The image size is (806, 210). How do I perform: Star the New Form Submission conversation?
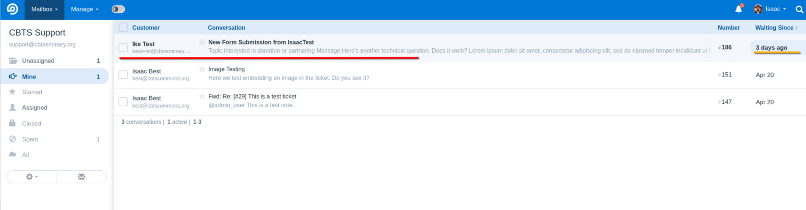coord(202,42)
